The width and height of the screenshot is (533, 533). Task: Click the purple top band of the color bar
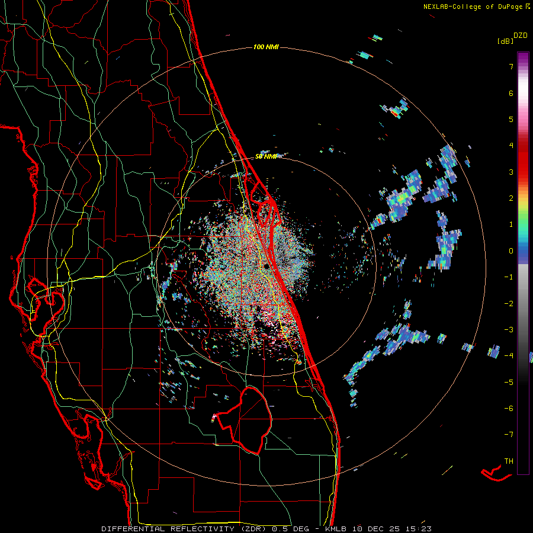click(523, 58)
